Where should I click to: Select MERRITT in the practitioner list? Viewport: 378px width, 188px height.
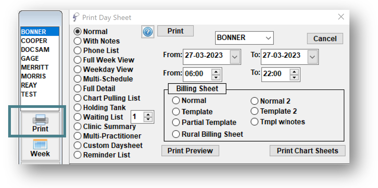point(40,67)
